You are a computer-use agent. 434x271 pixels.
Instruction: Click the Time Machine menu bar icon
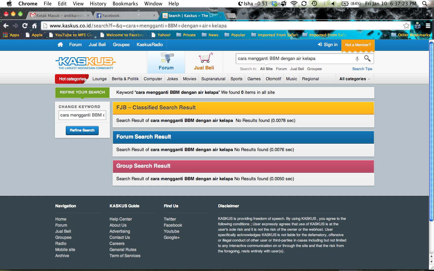[314, 4]
